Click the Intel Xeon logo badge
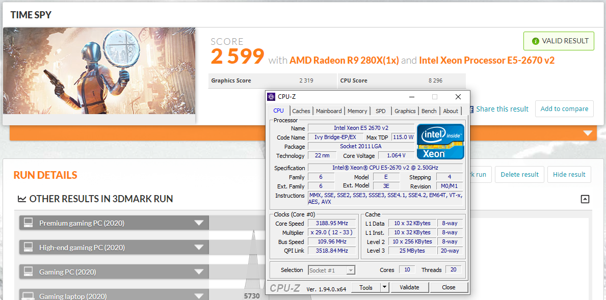The image size is (606, 300). (440, 141)
